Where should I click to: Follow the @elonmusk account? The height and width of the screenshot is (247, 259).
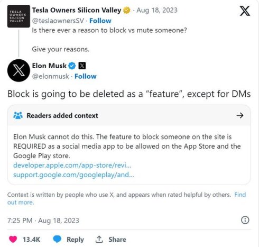pyautogui.click(x=86, y=76)
